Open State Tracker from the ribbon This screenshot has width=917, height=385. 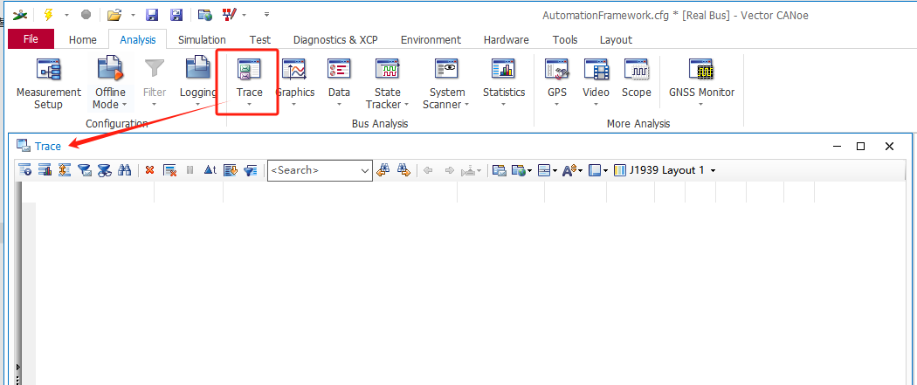[x=387, y=84]
